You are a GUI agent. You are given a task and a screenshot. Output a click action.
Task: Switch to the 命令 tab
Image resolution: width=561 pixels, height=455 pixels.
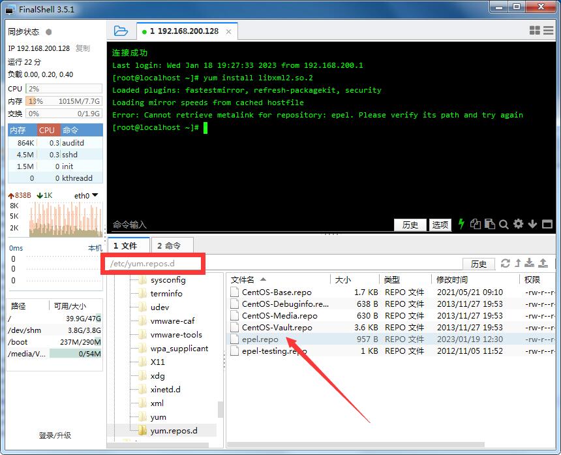tap(169, 245)
